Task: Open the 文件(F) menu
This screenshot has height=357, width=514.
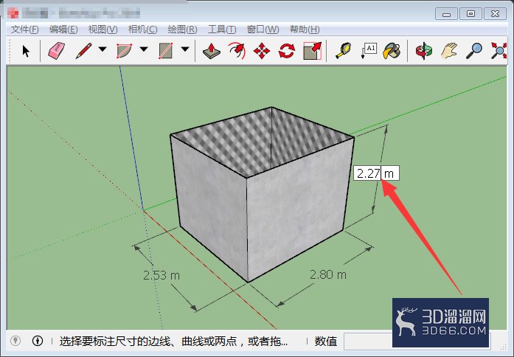Action: click(x=24, y=30)
